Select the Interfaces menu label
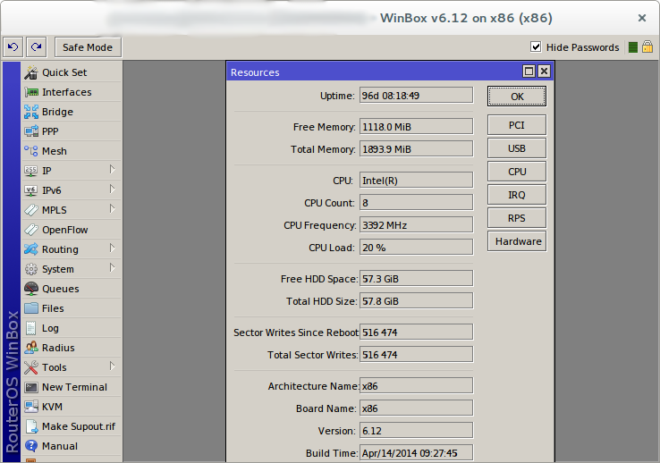This screenshot has height=463, width=660. tap(66, 92)
